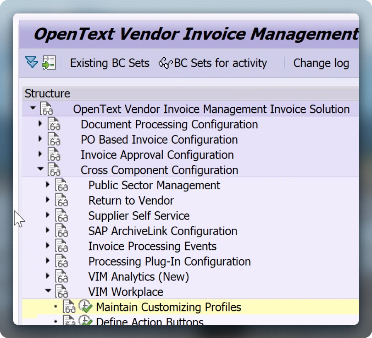
Task: Click the Expand All blue arrows icon
Action: (31, 63)
